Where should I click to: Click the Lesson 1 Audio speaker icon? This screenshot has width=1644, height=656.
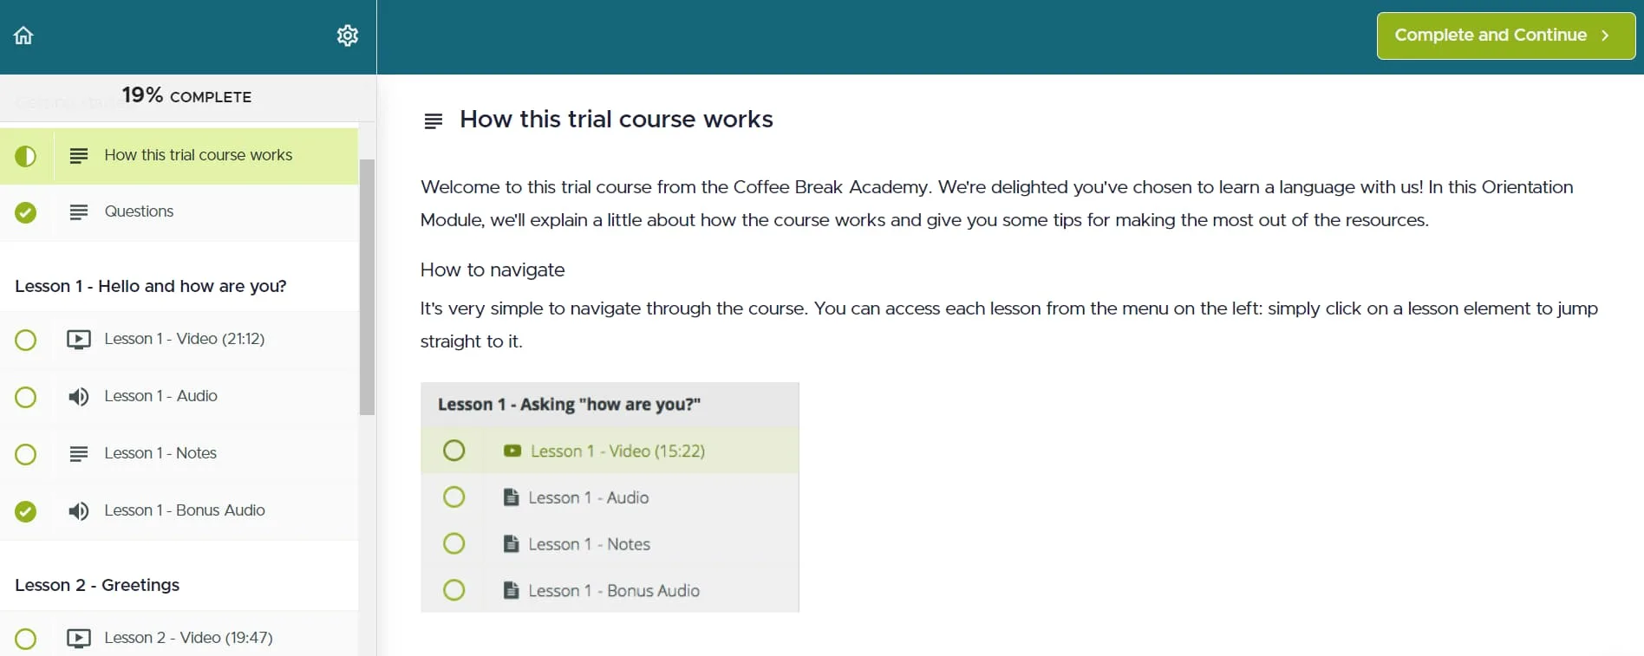(x=79, y=397)
